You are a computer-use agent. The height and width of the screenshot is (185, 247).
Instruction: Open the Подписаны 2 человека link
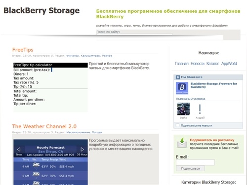pyautogui.click(x=191, y=99)
